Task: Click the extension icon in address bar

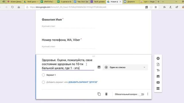Action: click(146, 7)
